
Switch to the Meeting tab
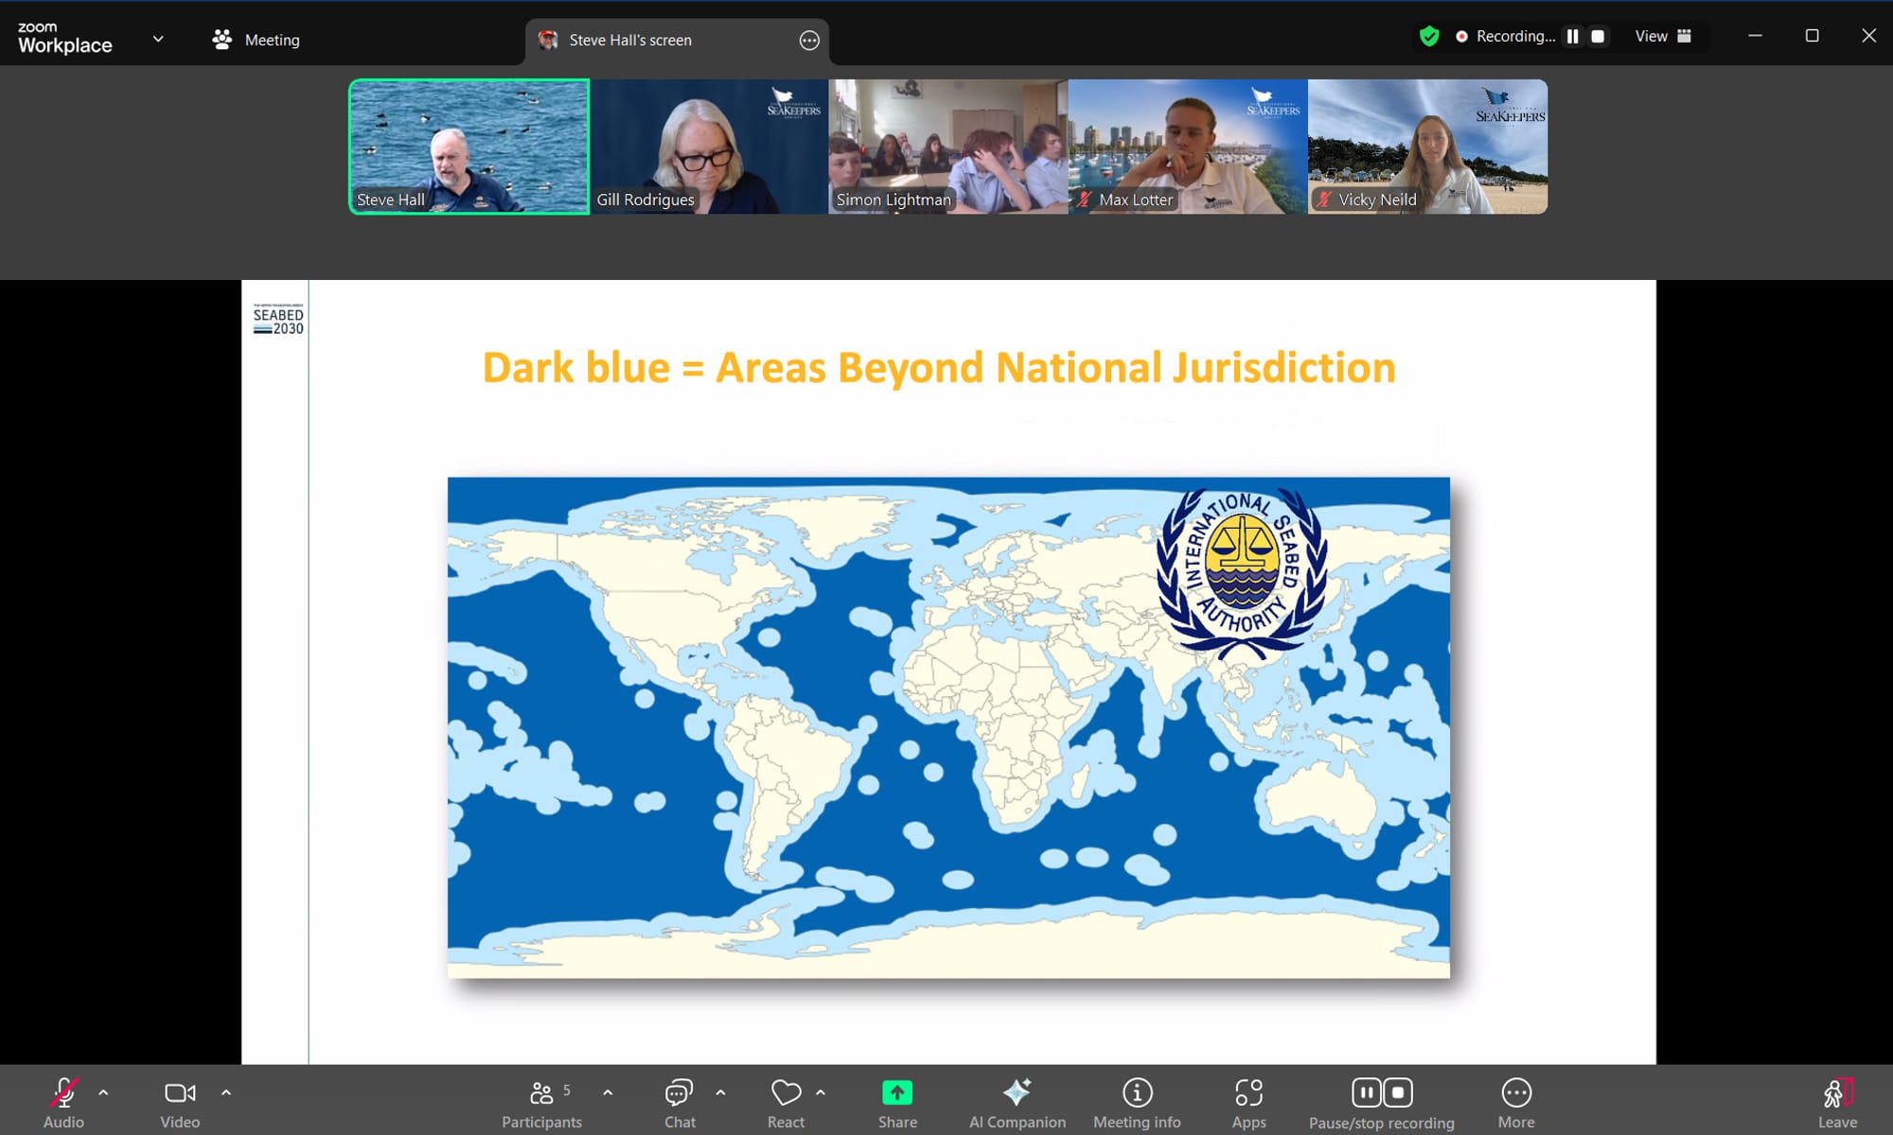257,40
